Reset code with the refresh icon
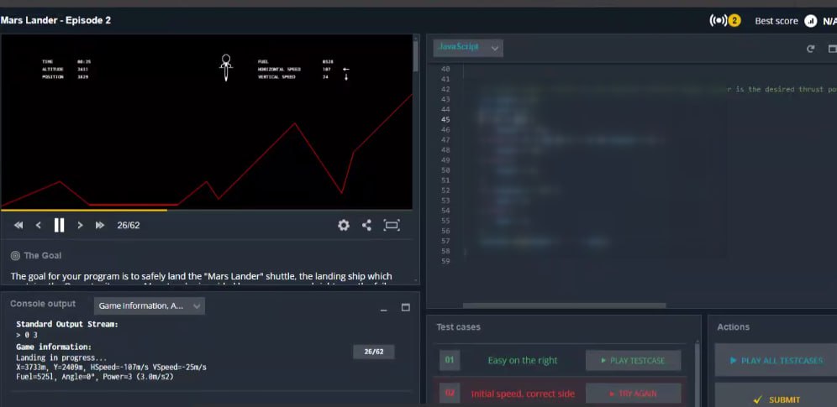Image resolution: width=837 pixels, height=407 pixels. 810,49
